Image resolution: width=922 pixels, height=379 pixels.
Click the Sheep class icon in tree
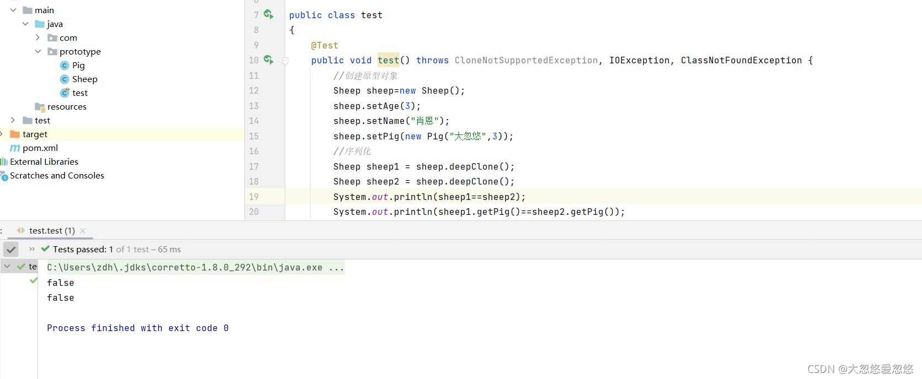pyautogui.click(x=65, y=79)
